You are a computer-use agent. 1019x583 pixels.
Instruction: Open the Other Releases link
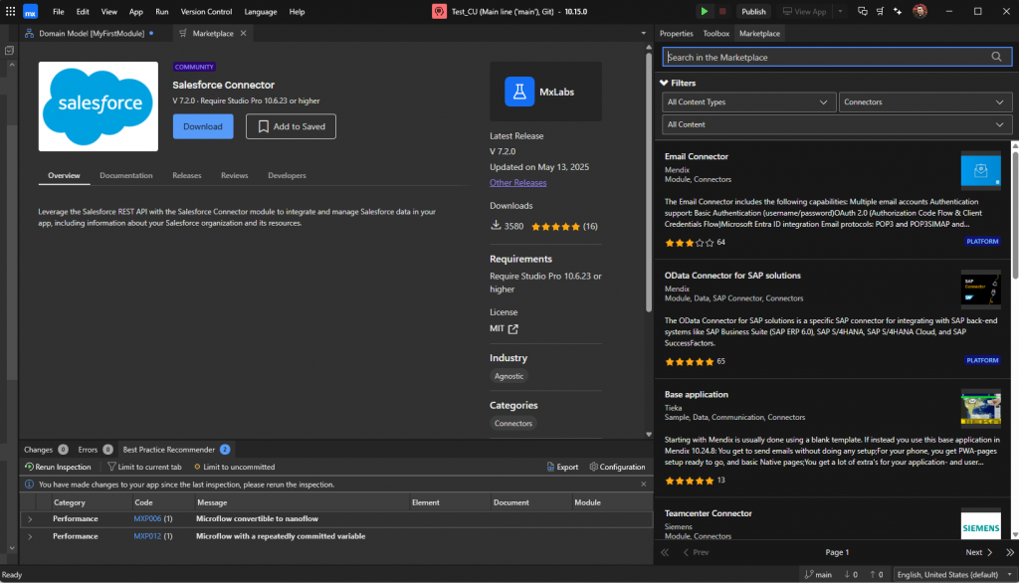(x=517, y=183)
